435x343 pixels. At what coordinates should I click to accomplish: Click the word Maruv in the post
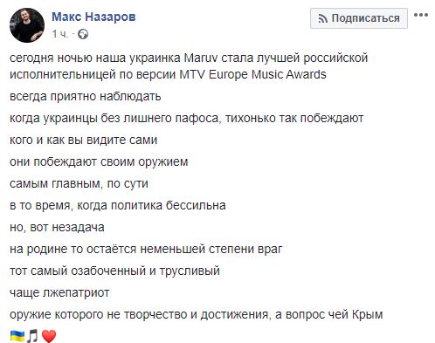tap(201, 58)
